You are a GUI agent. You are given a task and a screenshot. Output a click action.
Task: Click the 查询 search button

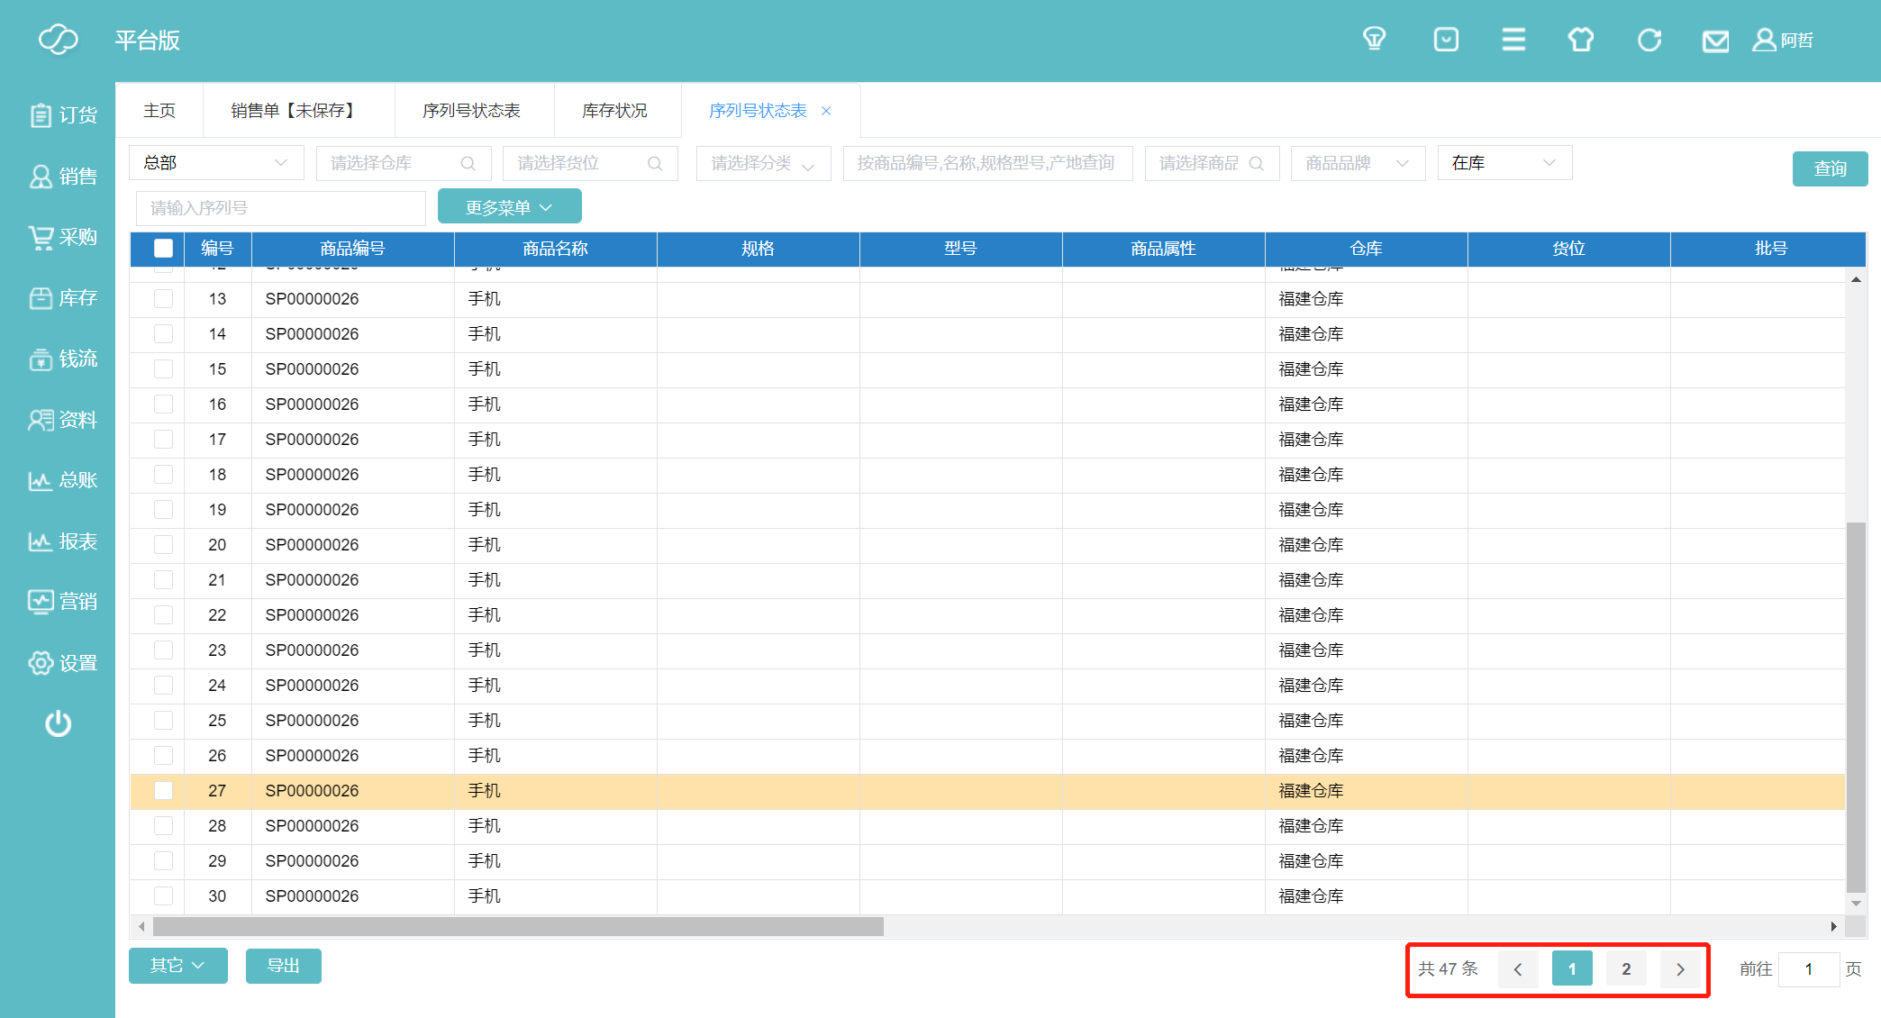(x=1829, y=168)
